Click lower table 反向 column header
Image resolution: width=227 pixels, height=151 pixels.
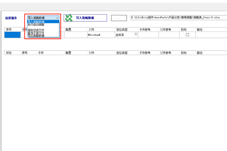[x=187, y=53]
